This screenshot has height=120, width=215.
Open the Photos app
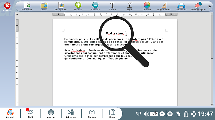coord(92,114)
